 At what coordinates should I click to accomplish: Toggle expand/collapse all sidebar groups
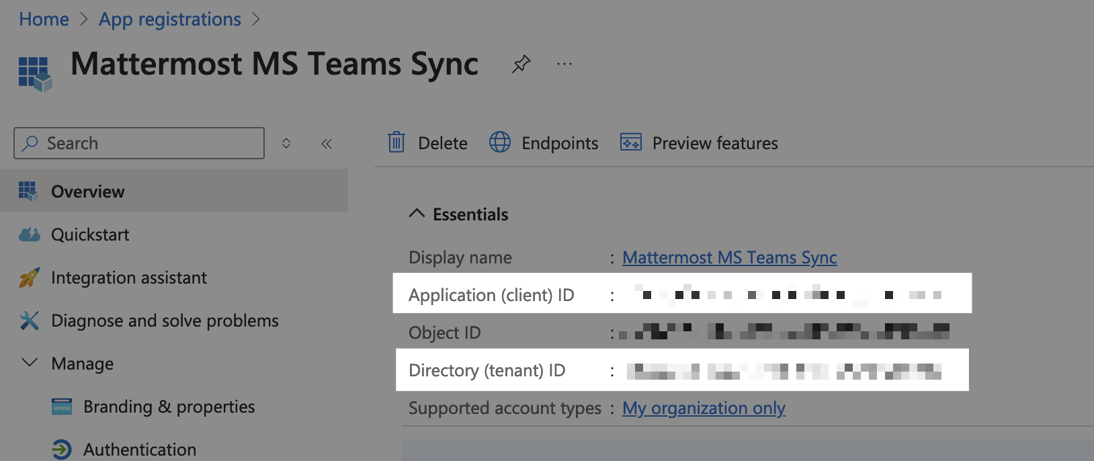tap(286, 143)
